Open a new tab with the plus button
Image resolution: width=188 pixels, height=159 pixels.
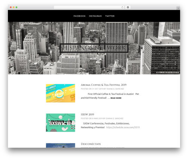tap(178, 8)
